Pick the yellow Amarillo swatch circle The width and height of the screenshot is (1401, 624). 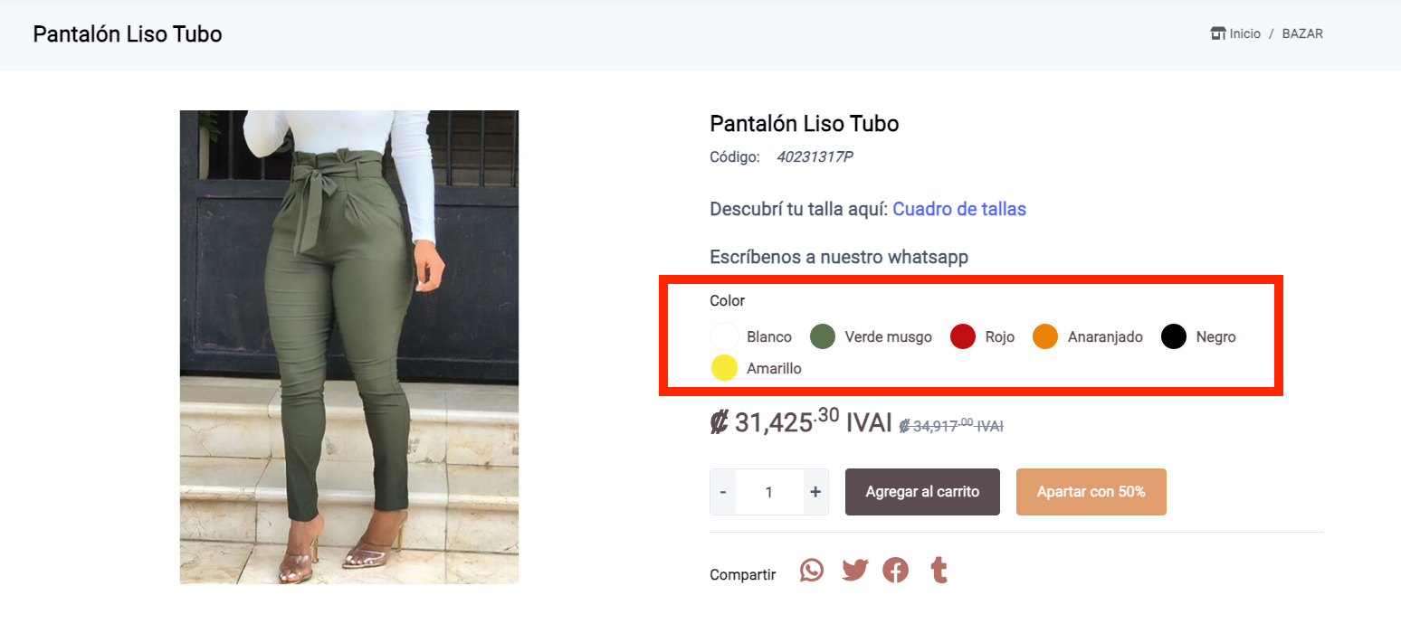[724, 368]
